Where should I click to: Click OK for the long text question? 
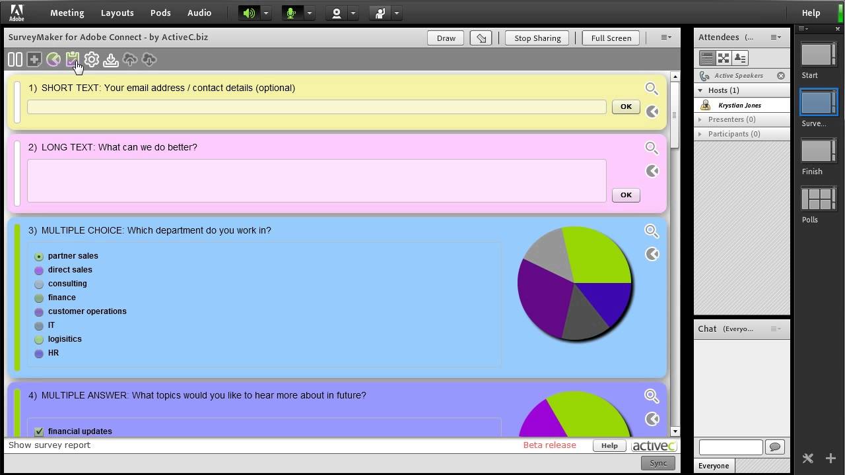626,195
